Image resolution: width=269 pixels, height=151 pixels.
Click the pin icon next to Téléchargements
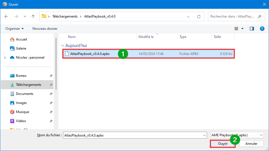click(x=51, y=85)
